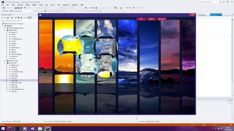Click the Home icon in Solution Explorer
Screen dimensions: 234x131
8,18
